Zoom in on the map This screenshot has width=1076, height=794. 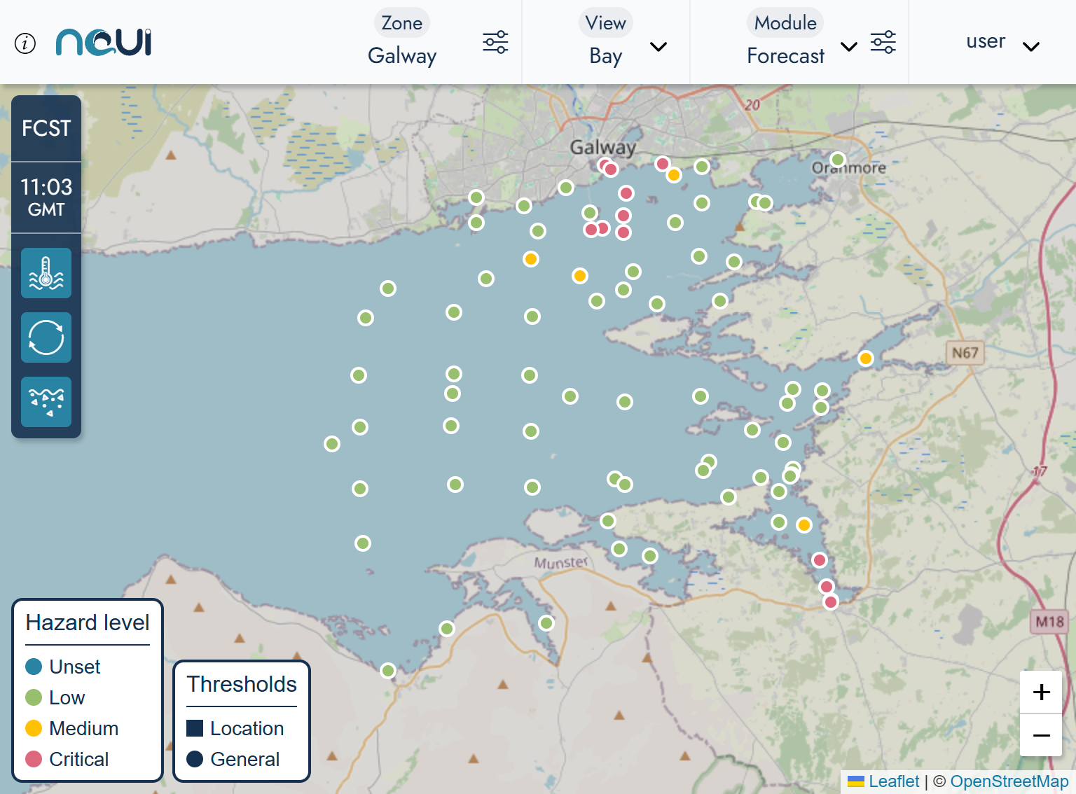(x=1041, y=692)
